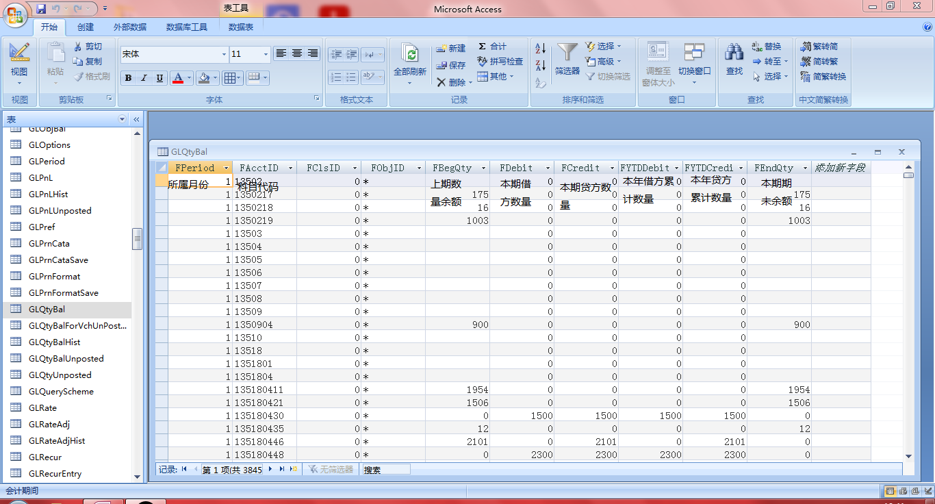Click the Bold formatting icon

point(128,78)
